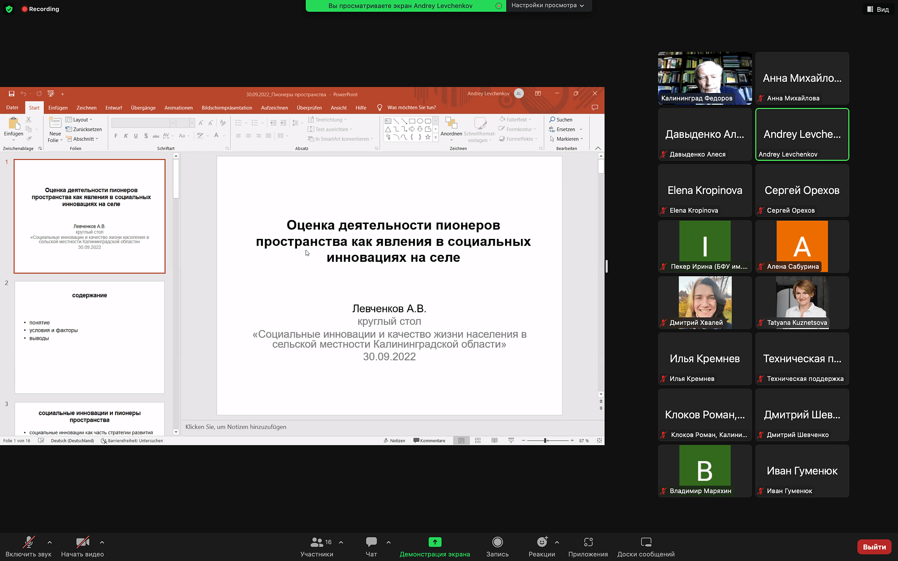
Task: Toggle camera with Начать видео
Action: 82,547
